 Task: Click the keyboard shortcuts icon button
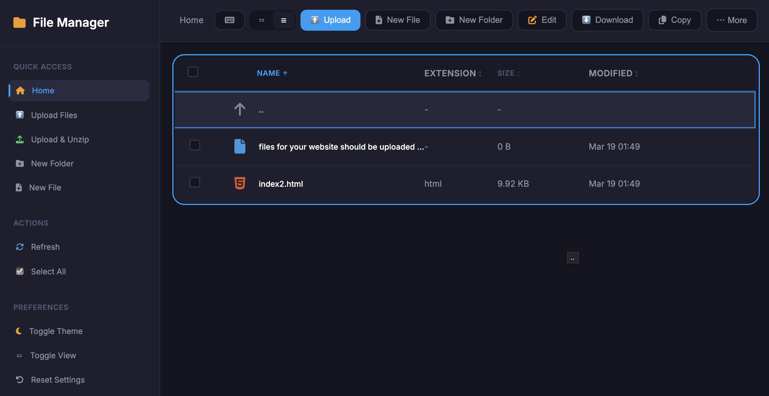point(230,20)
